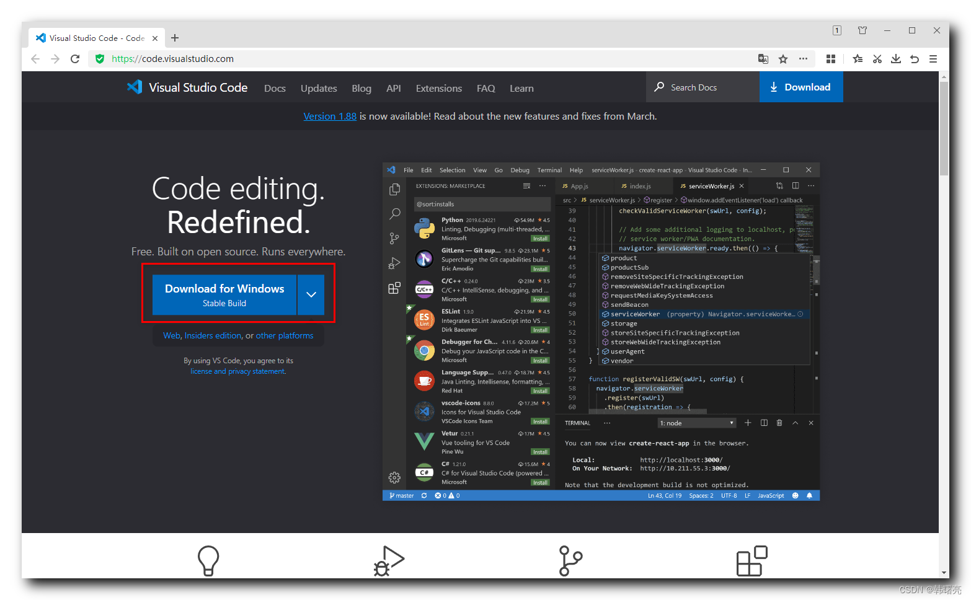Toggle the maximize panel chevron in the terminal
This screenshot has width=971, height=600.
pyautogui.click(x=795, y=423)
